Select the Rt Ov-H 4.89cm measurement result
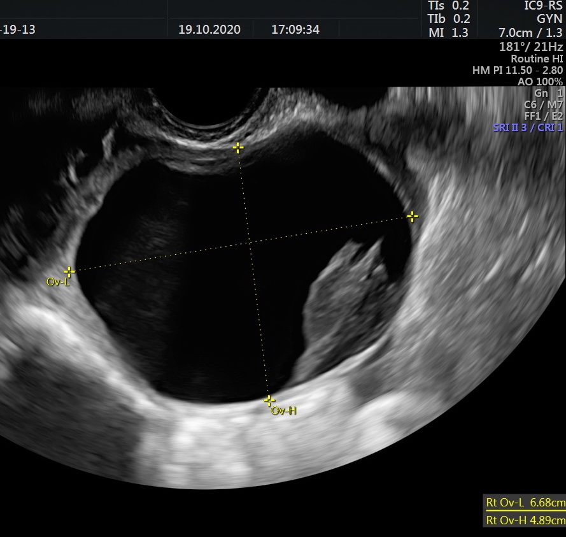This screenshot has width=566, height=537. pos(525,520)
